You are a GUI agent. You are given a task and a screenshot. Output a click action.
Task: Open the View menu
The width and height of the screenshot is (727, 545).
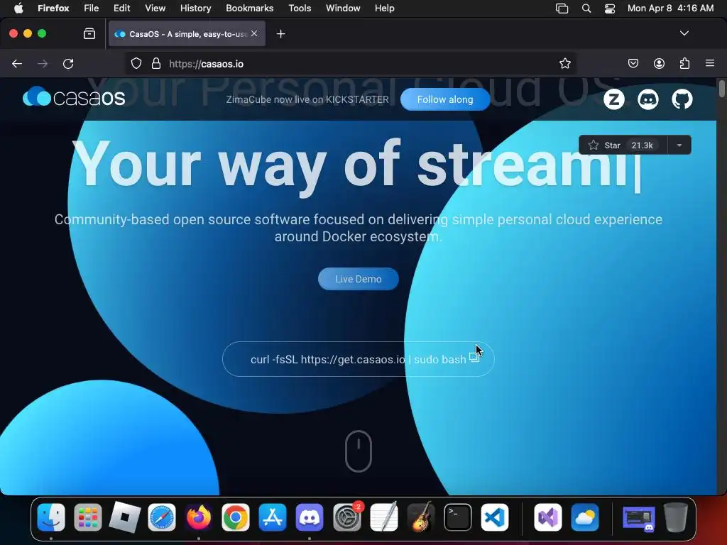coord(155,9)
